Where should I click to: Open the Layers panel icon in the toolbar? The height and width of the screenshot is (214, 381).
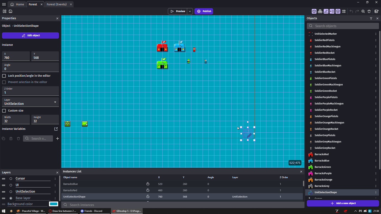(338, 11)
